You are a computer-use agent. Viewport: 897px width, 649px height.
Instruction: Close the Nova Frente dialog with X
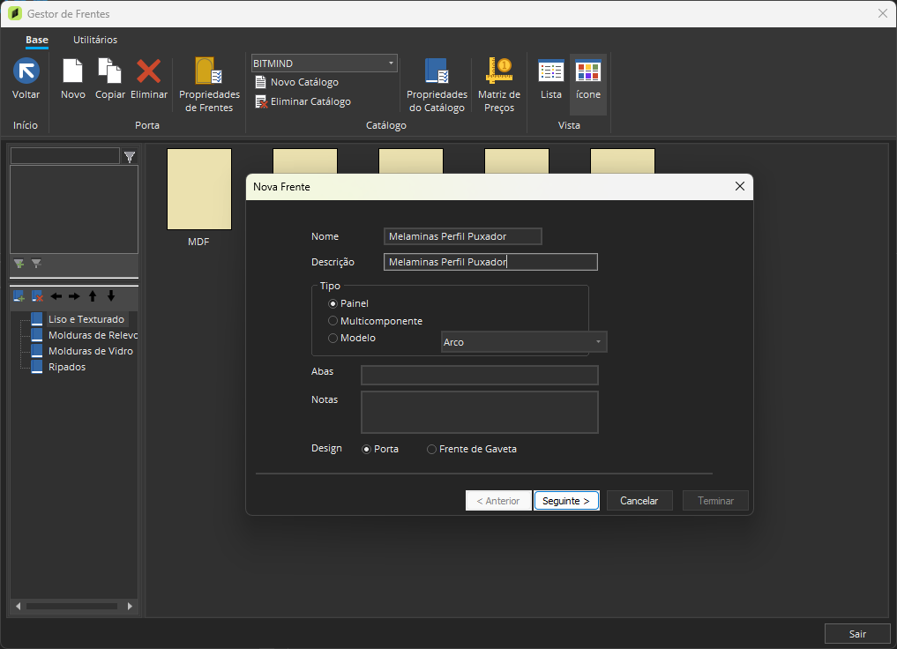coord(740,186)
